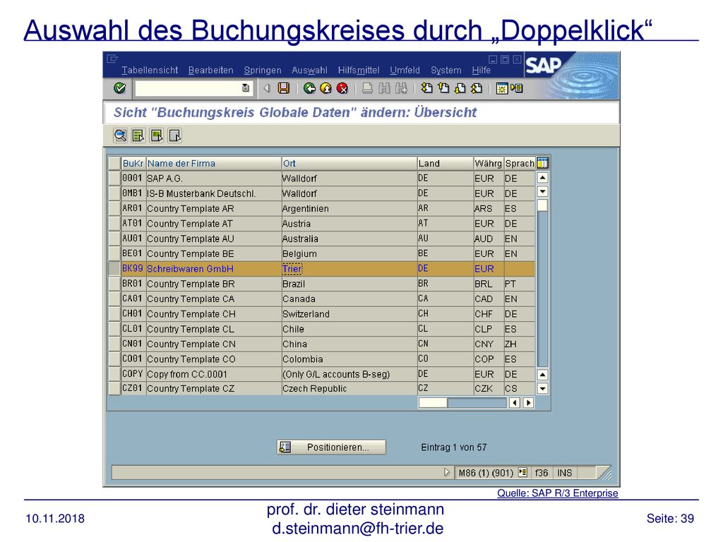Toggle row selector for COPY row
This screenshot has height=542, width=723.
pos(114,374)
